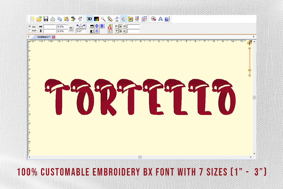Create a new design file
Viewport: 283px width, 189px height.
point(32,19)
